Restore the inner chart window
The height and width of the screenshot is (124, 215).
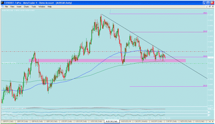tap(209, 7)
